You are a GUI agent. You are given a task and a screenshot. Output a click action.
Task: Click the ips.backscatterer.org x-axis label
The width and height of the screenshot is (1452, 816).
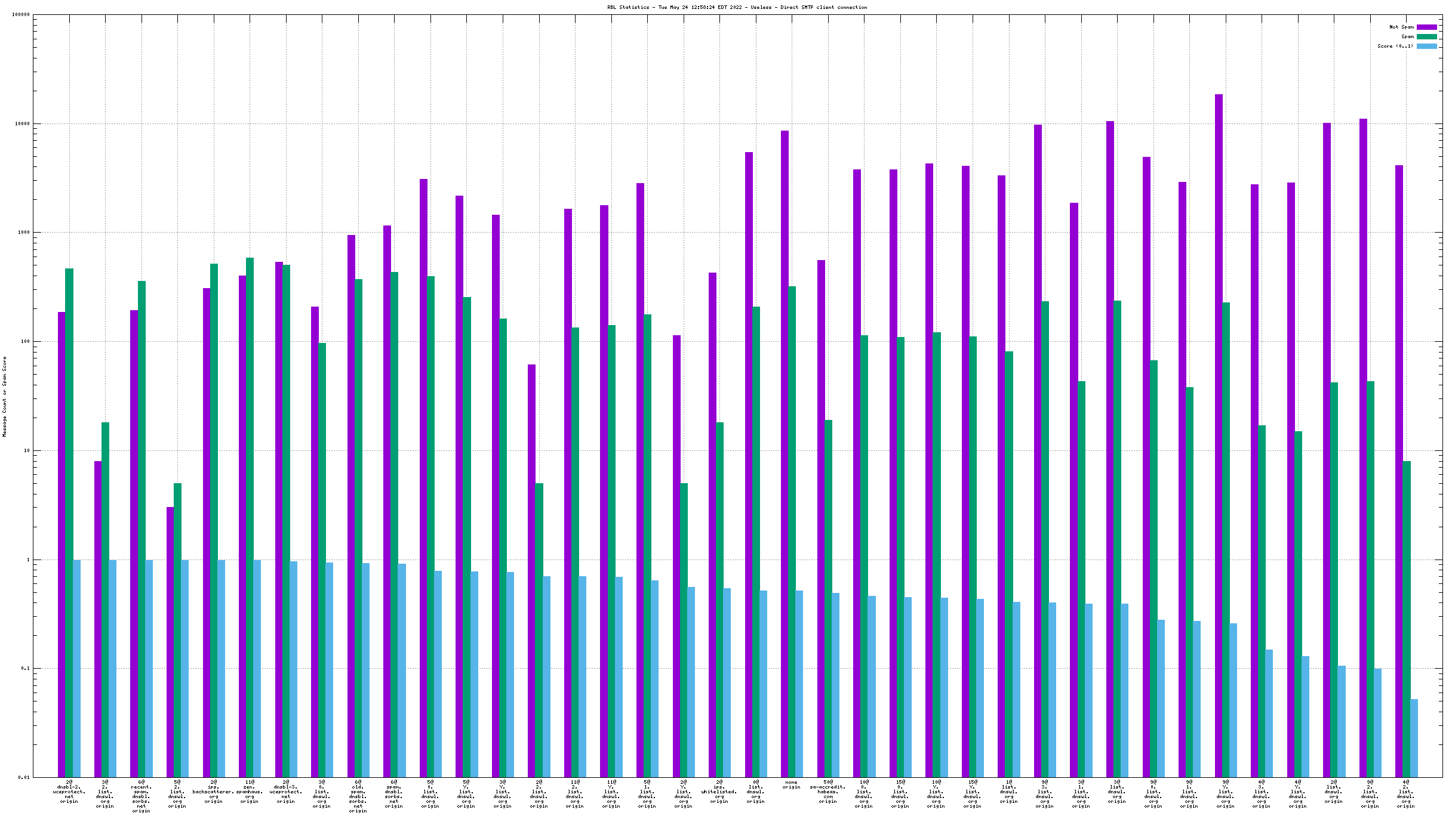pos(214,792)
